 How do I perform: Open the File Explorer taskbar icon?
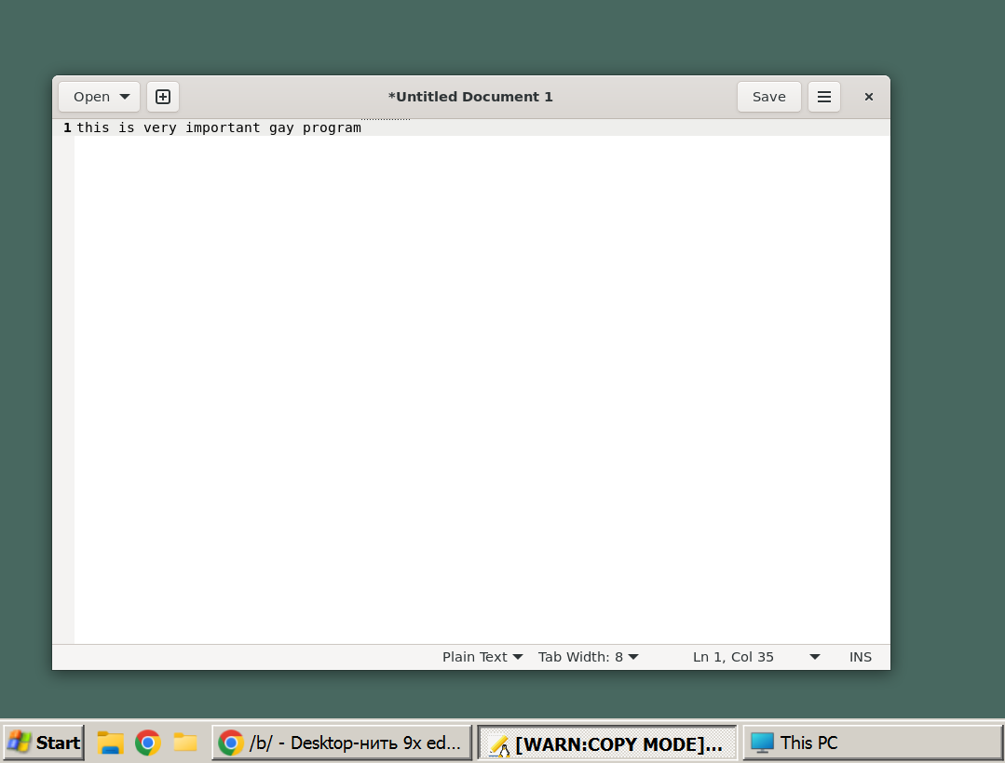[110, 743]
